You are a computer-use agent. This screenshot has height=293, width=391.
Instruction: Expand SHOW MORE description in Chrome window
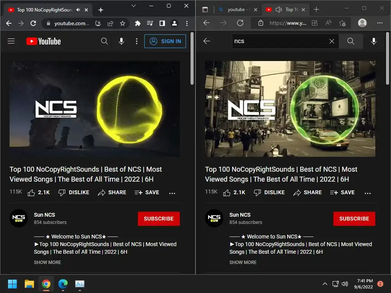[x=47, y=262]
